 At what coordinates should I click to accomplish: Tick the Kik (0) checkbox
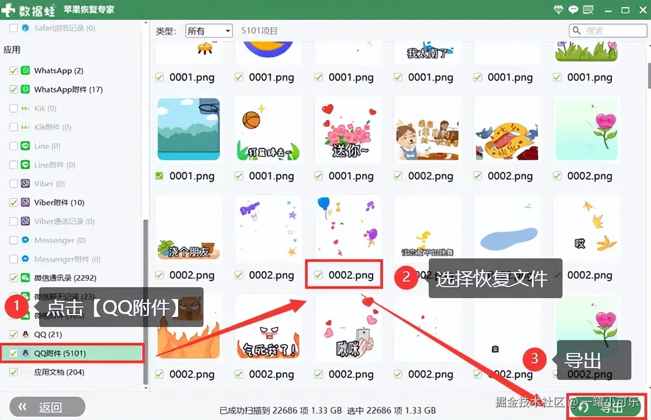[13, 108]
